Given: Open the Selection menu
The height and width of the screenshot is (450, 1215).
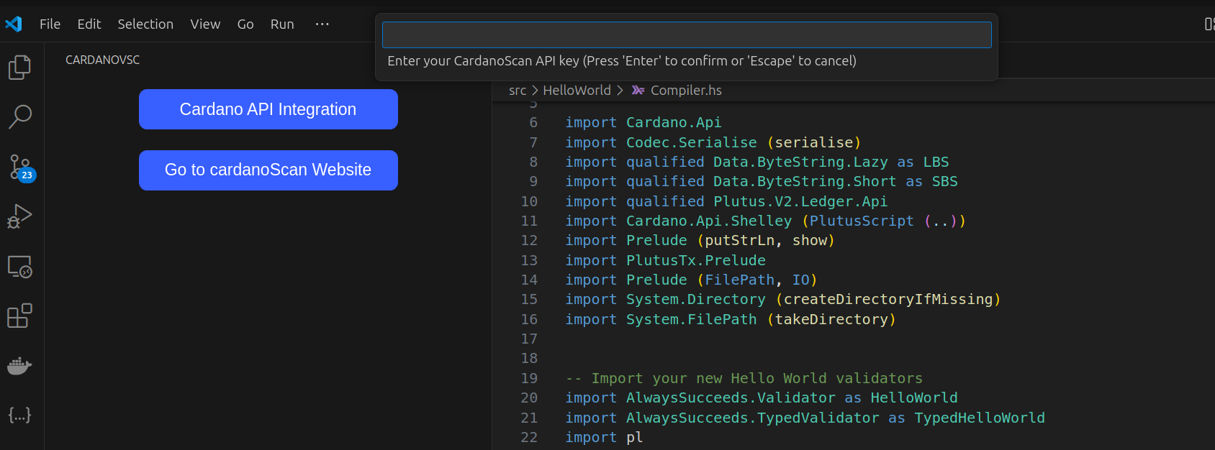Looking at the screenshot, I should pyautogui.click(x=145, y=24).
